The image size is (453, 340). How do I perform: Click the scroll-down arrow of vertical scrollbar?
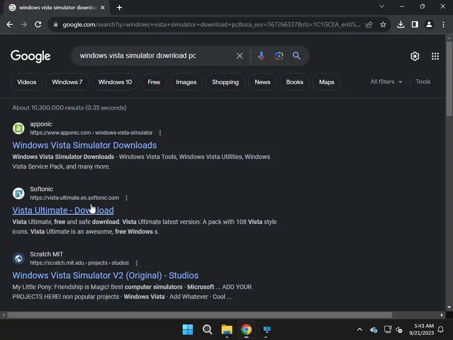(x=449, y=307)
